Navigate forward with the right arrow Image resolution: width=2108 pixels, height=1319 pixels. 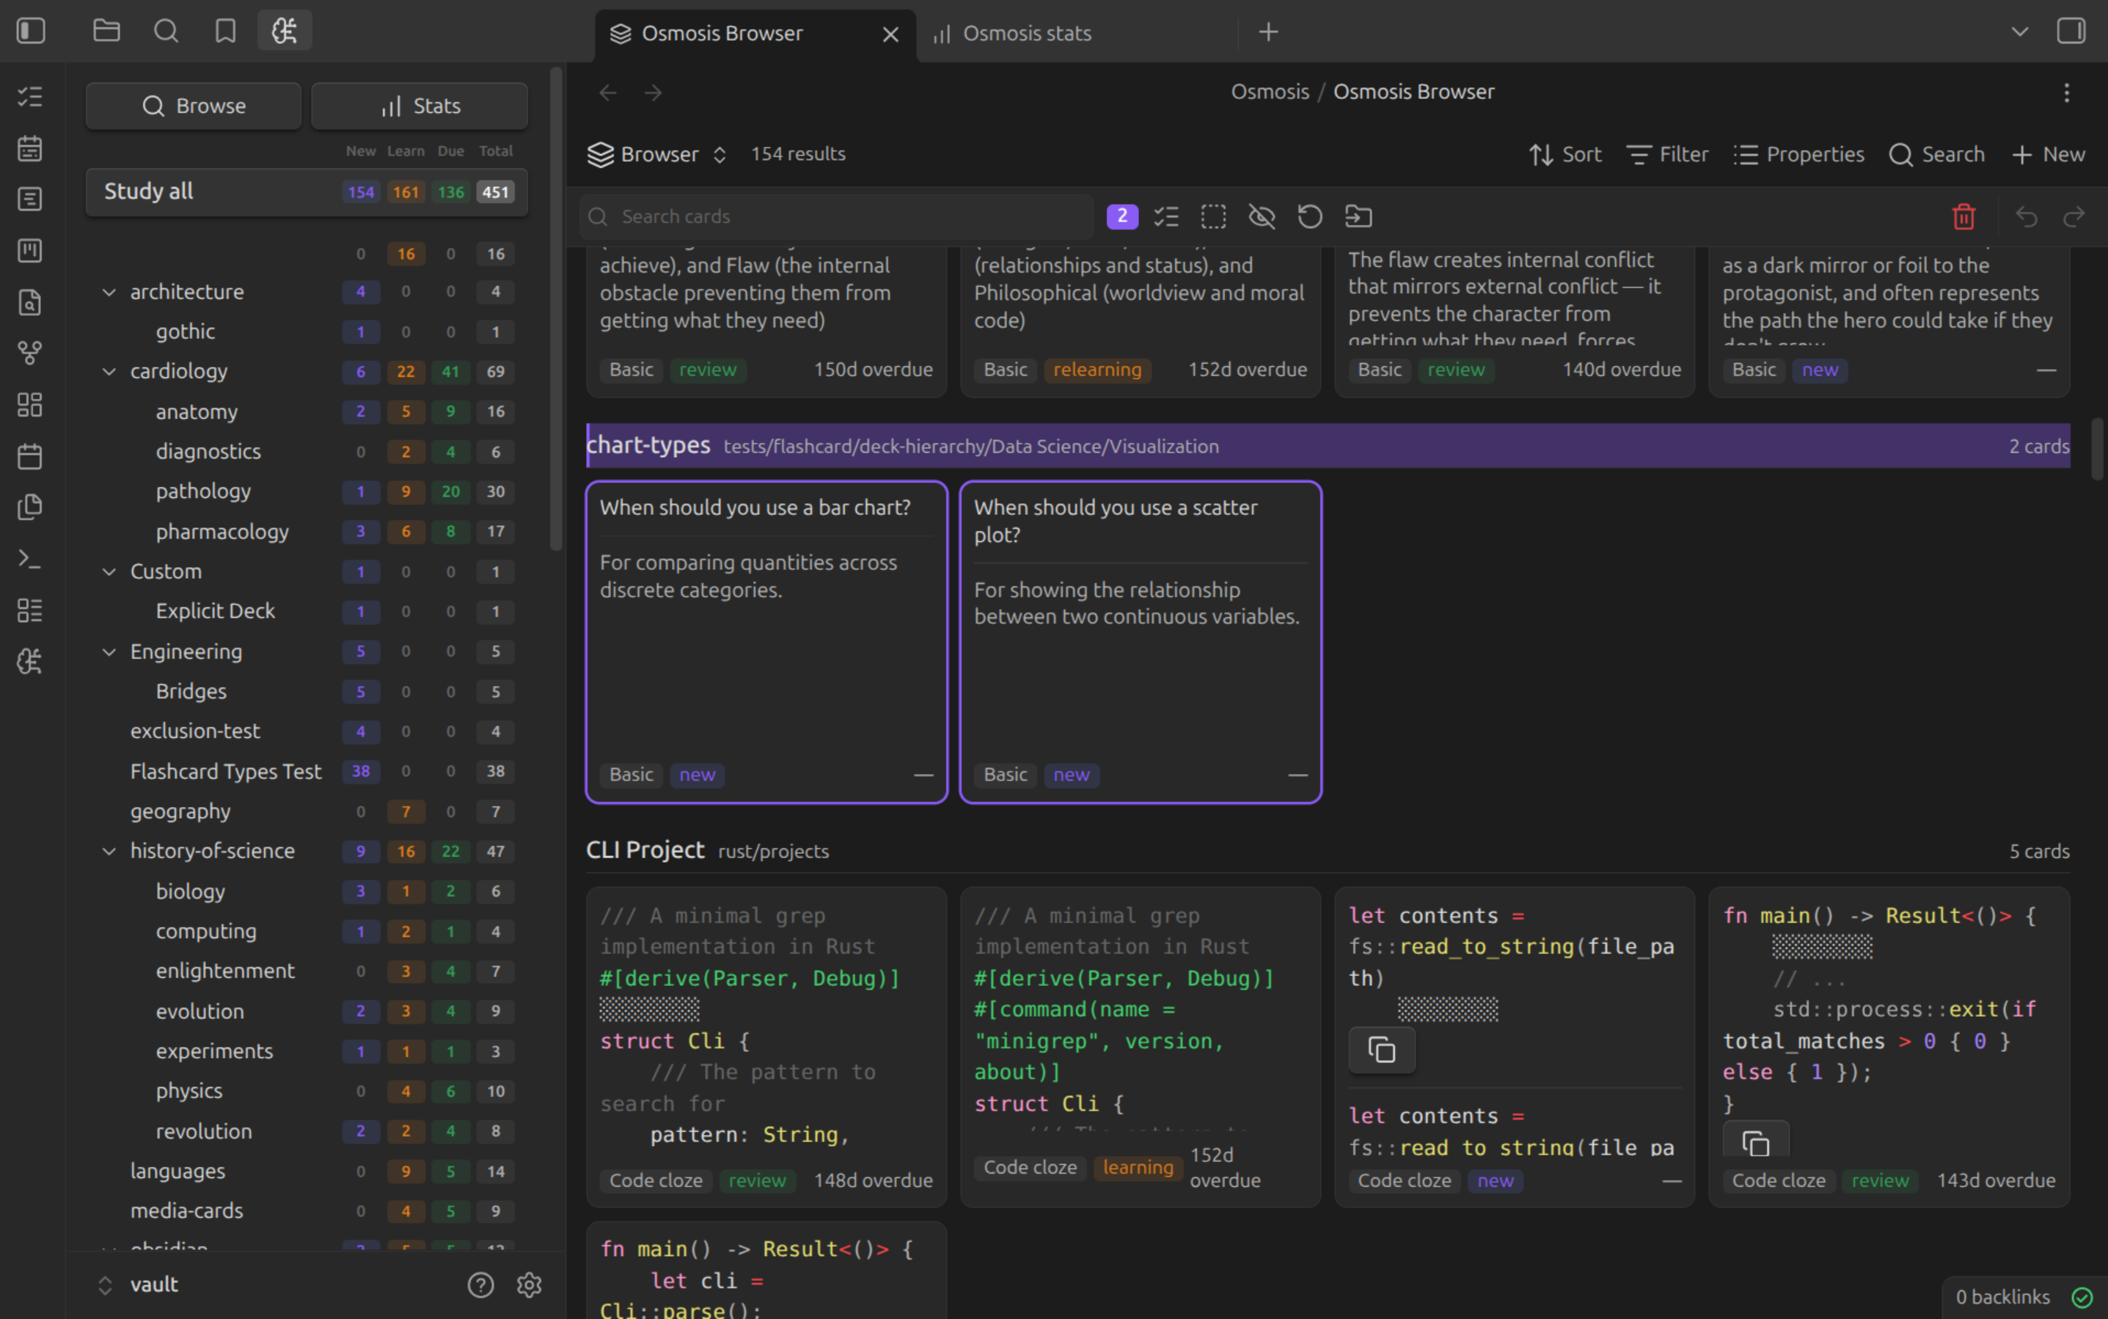[654, 92]
